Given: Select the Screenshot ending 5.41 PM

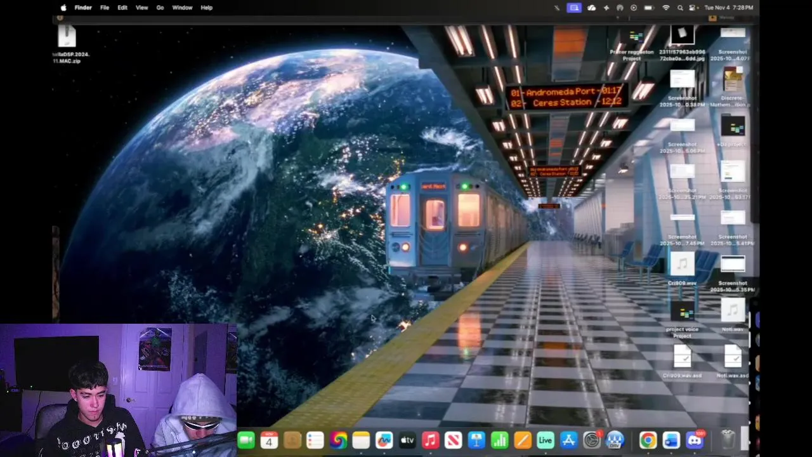Looking at the screenshot, I should click(x=733, y=218).
